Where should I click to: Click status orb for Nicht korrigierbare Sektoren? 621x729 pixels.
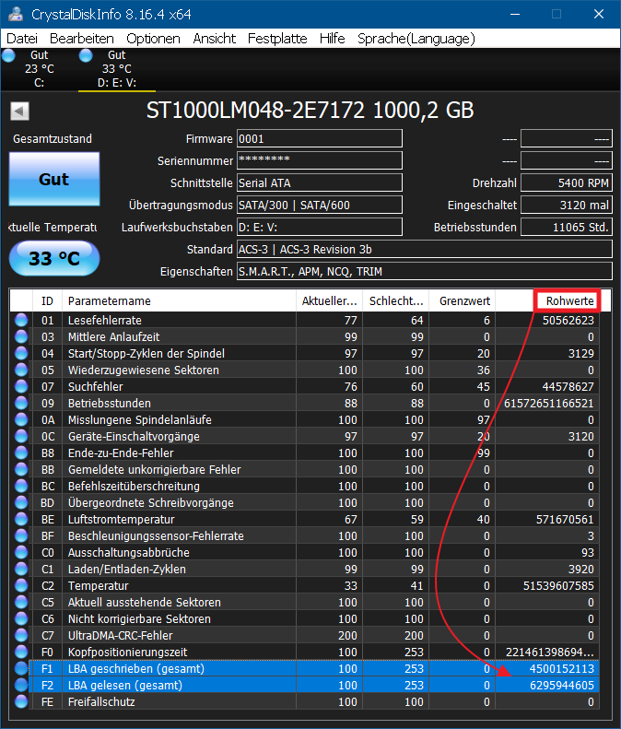[x=21, y=618]
